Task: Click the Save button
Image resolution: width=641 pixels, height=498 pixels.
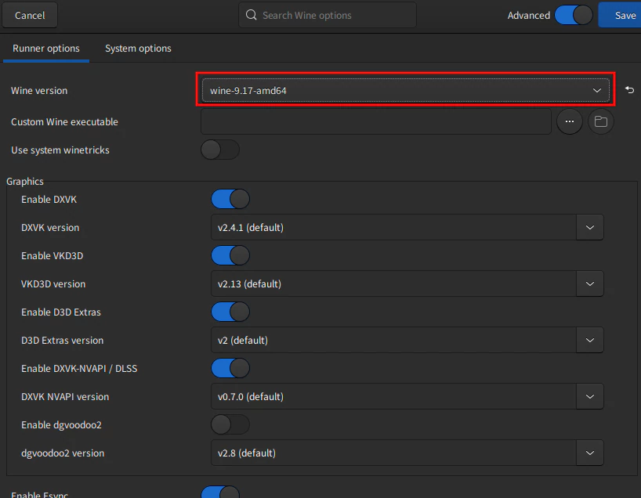Action: click(x=625, y=15)
